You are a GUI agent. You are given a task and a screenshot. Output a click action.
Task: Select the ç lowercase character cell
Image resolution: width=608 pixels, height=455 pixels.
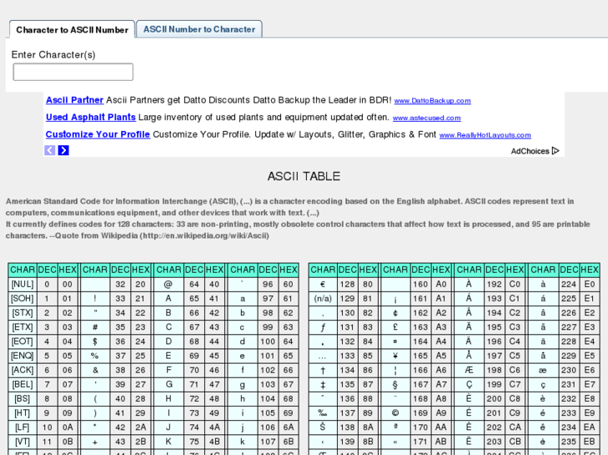click(543, 385)
